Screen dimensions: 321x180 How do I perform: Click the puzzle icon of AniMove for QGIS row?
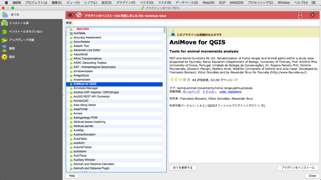71,84
